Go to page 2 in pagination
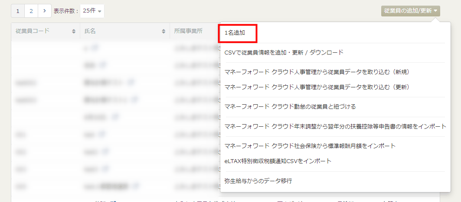 click(x=31, y=11)
